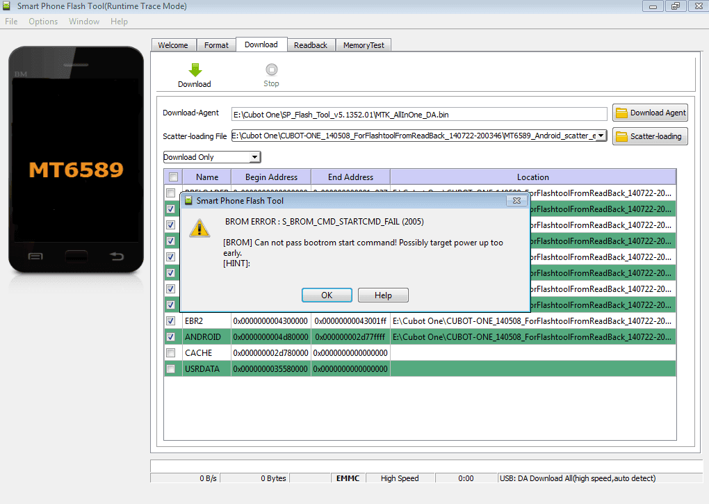
Task: Click the Smart Phone Flash Tool title bar icon
Action: pos(7,6)
